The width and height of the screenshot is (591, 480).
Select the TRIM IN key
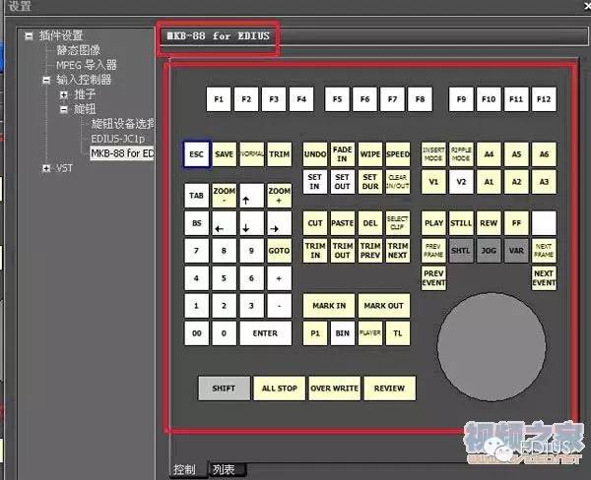[x=315, y=251]
